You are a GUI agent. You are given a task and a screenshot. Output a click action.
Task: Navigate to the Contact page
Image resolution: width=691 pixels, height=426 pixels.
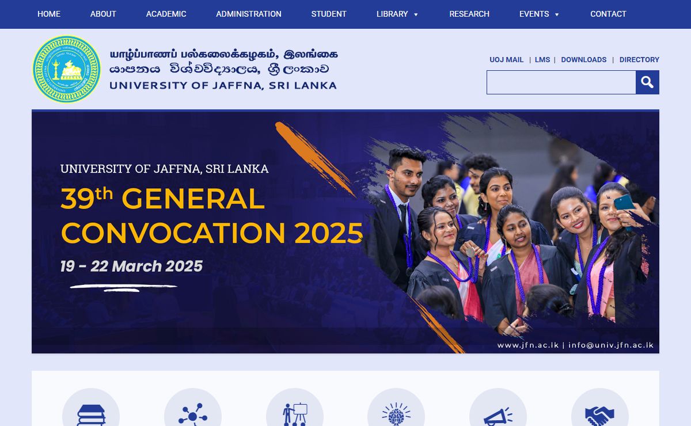click(x=608, y=14)
